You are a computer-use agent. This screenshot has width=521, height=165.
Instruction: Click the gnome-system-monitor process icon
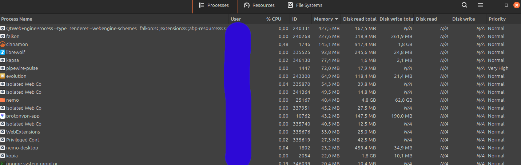click(x=3, y=163)
